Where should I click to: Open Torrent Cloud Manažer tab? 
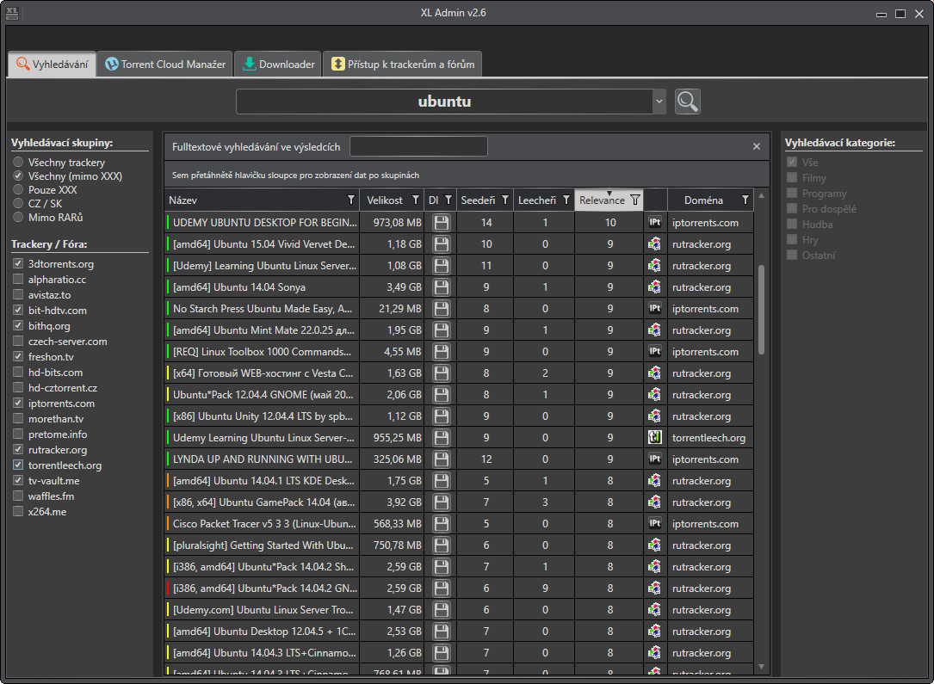tap(165, 65)
